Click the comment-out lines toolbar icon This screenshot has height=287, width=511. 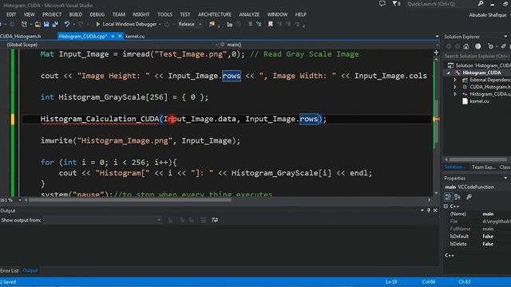[250, 24]
